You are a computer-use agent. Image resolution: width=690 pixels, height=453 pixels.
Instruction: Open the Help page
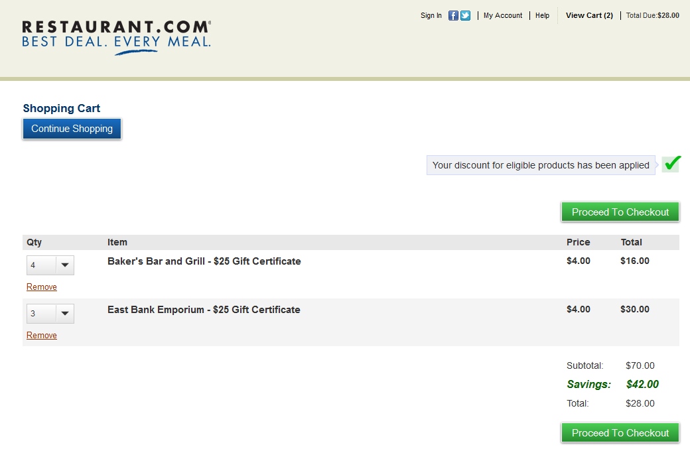click(x=542, y=15)
